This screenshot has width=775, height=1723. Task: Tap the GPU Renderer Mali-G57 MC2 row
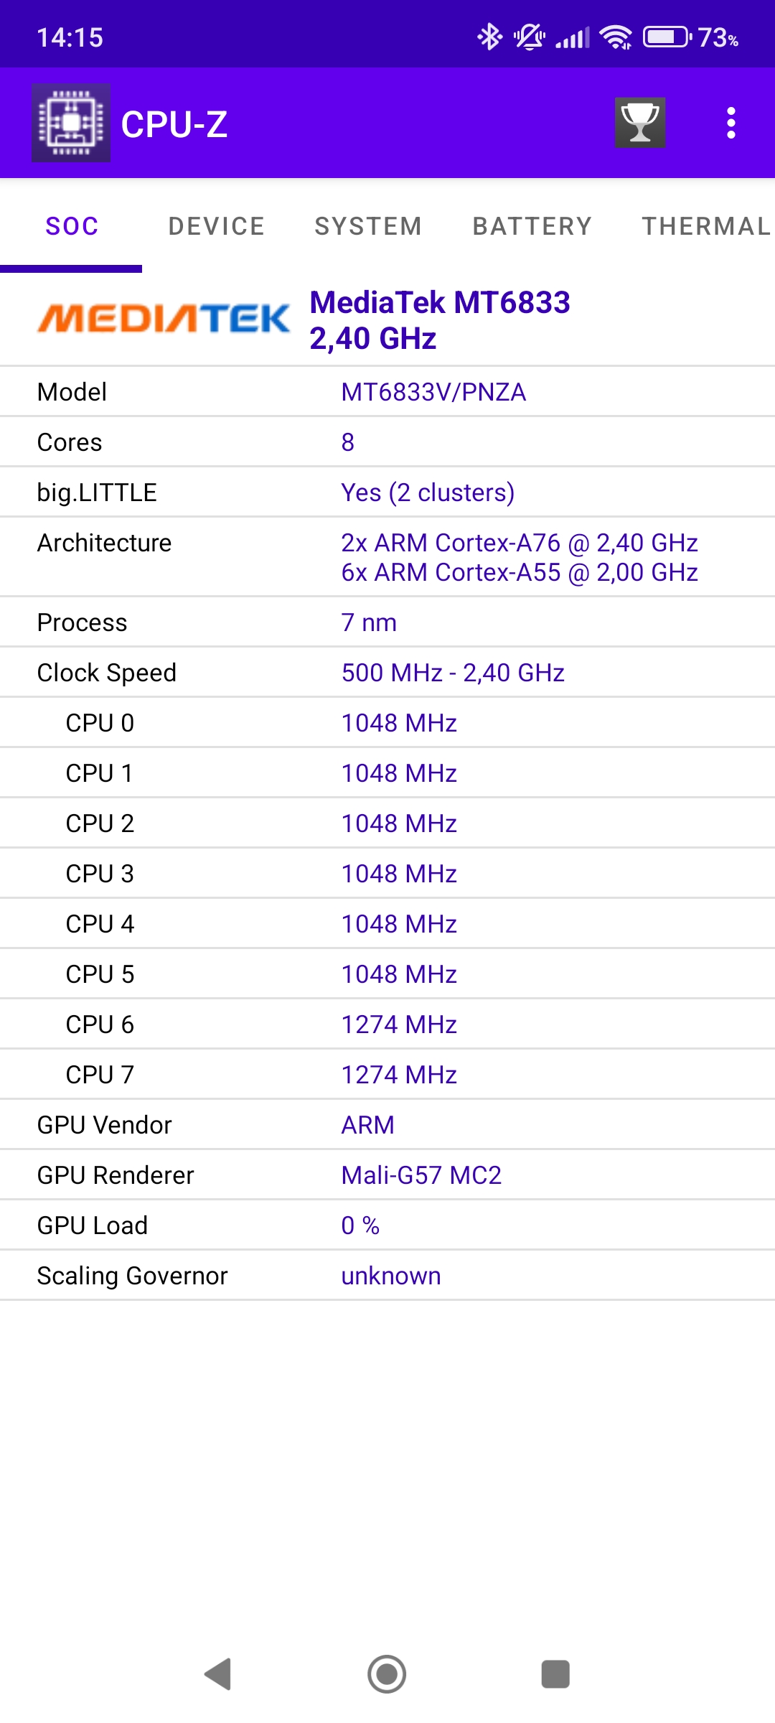(387, 1175)
